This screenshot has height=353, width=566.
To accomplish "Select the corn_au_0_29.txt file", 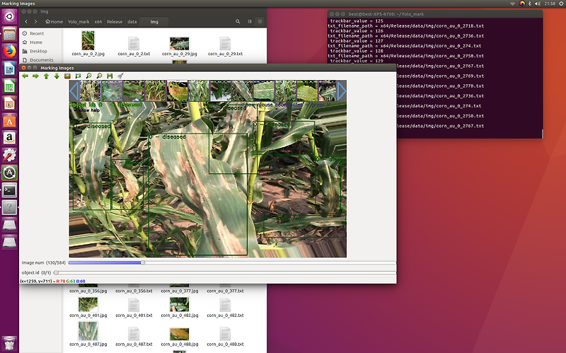I will 225,46.
